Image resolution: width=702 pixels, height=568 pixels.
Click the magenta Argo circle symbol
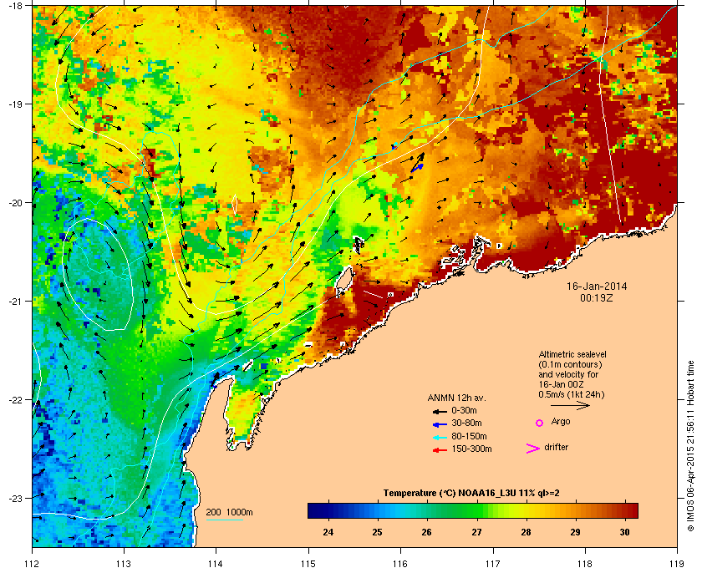540,423
